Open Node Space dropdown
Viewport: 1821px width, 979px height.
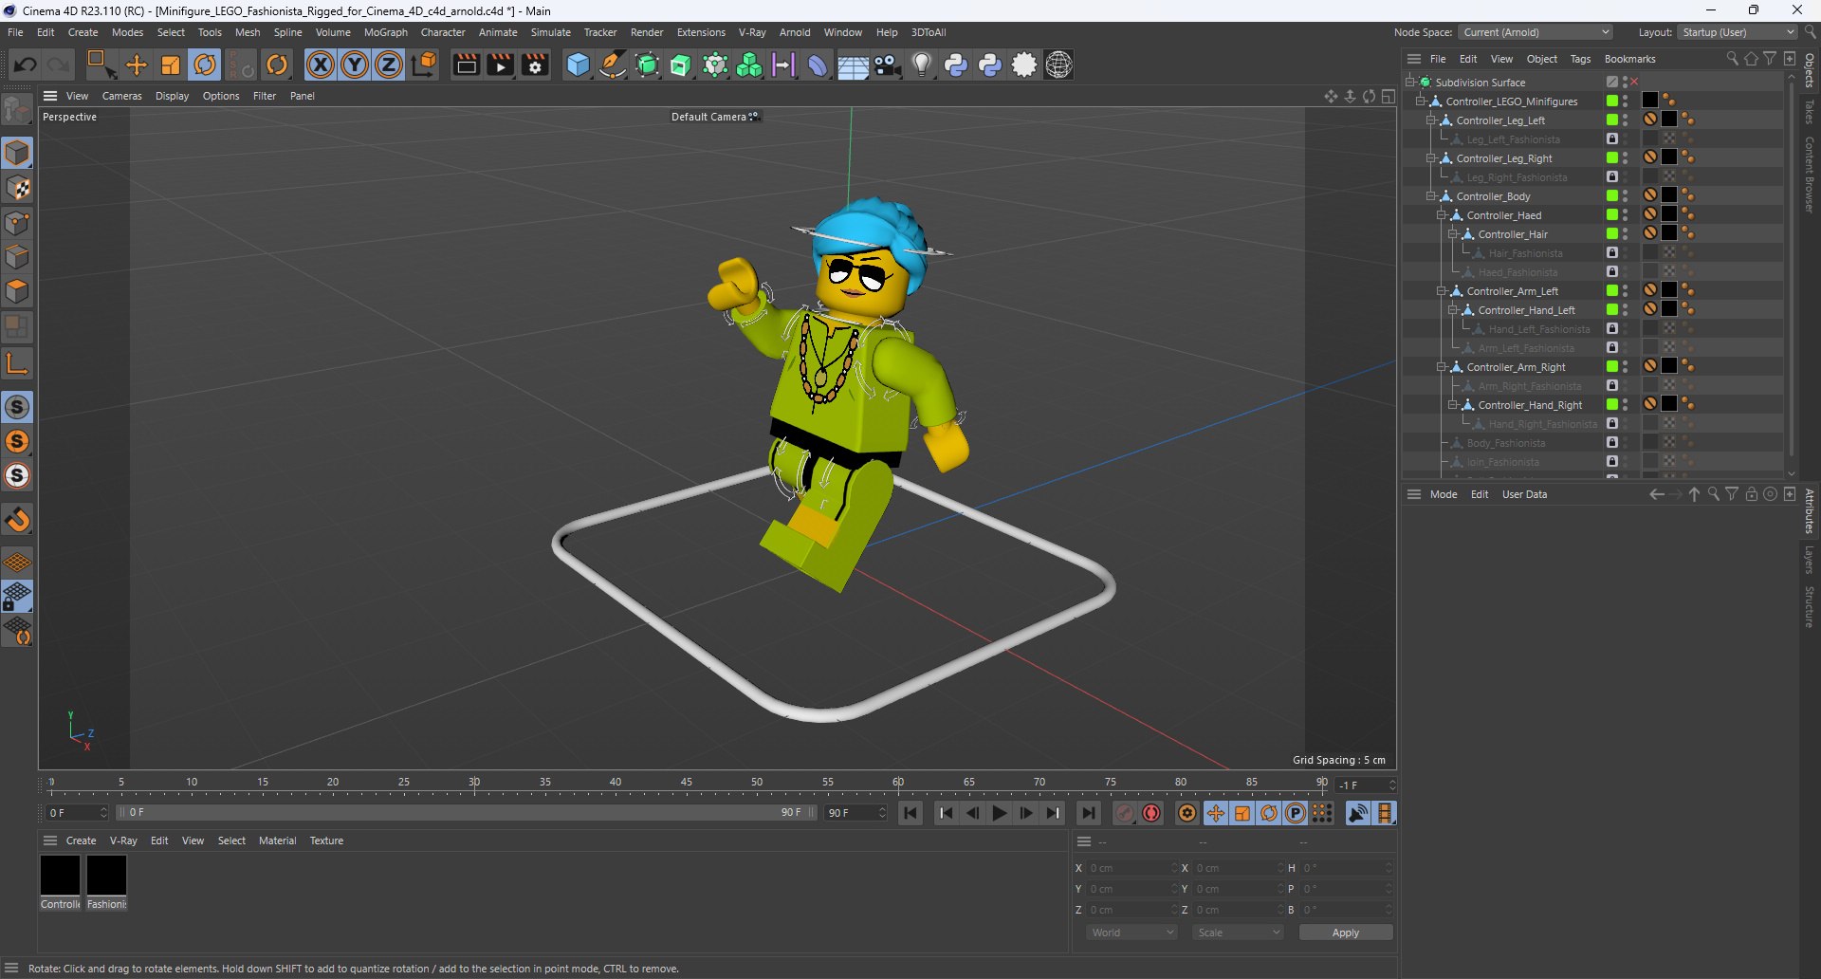click(x=1536, y=32)
